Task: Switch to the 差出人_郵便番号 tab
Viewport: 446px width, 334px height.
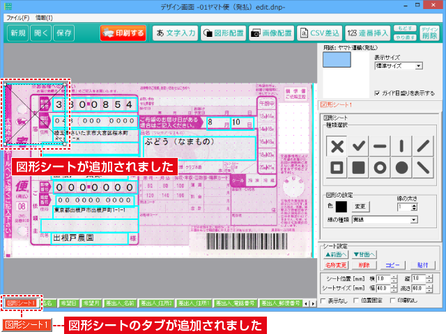Action: 280,303
